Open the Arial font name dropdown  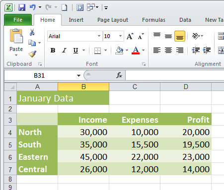tap(99, 36)
